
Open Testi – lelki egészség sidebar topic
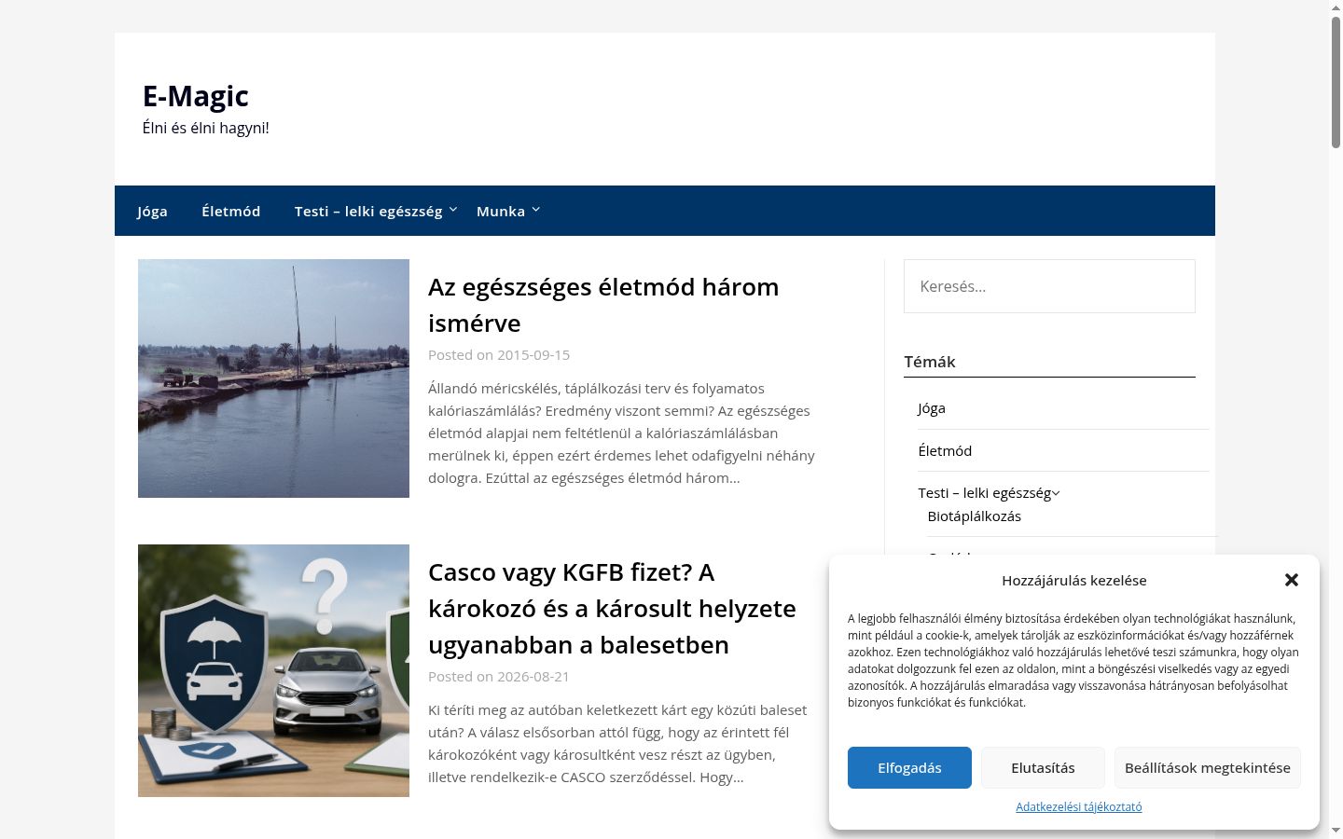(x=984, y=493)
